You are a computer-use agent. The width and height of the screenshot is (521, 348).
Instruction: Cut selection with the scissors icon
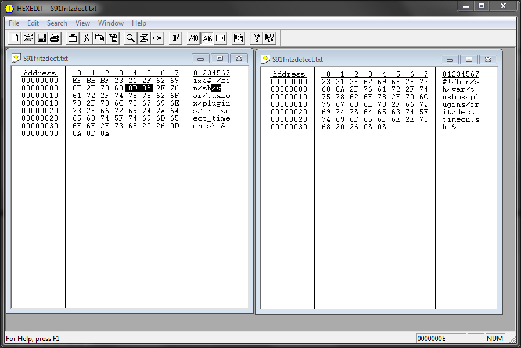86,38
